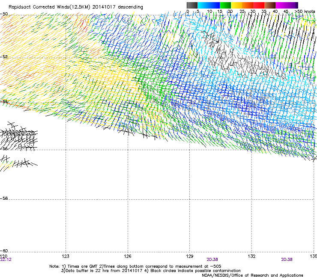Viewport: 317px width, 278px height.
Task: Click the note line 'Times are GMT'
Action: (84, 266)
